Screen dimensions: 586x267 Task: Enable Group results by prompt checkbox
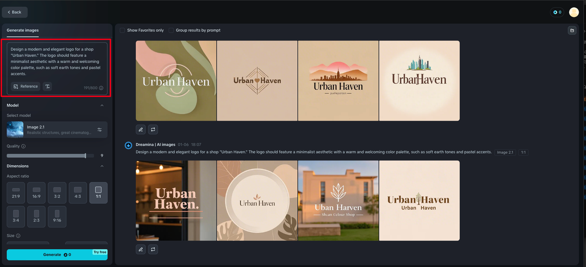(x=171, y=30)
